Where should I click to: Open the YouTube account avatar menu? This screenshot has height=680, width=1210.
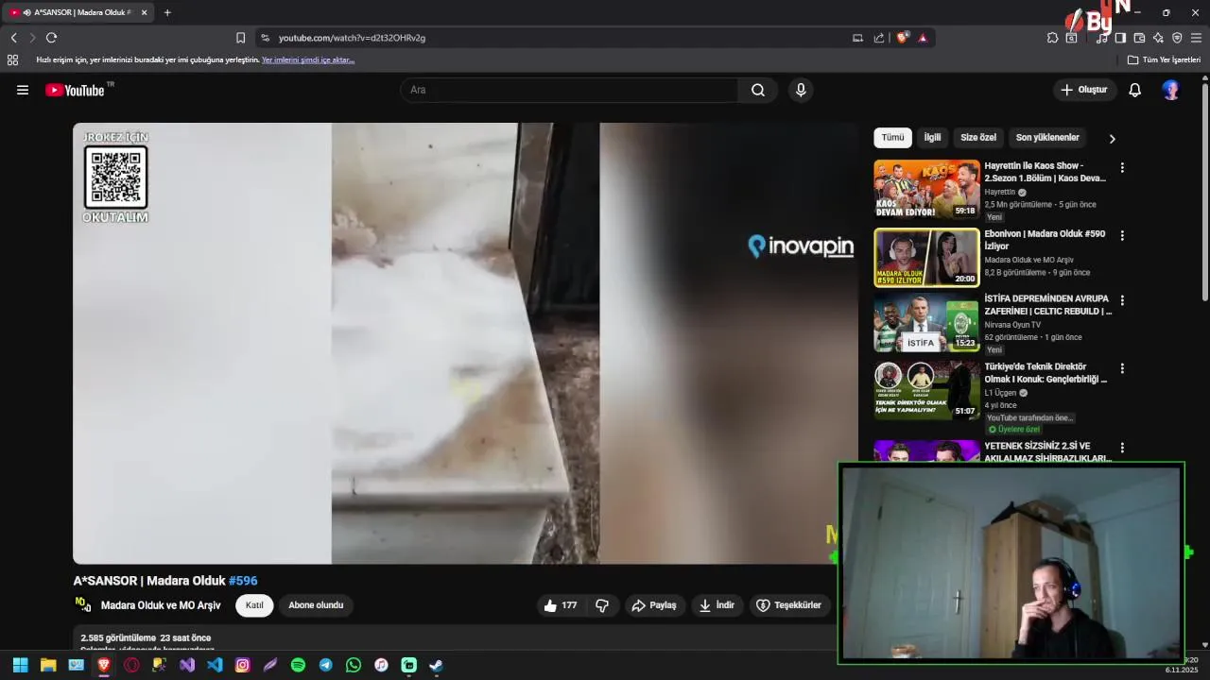click(1171, 90)
